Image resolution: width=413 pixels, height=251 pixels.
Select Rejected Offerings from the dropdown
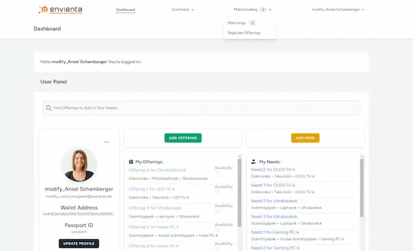244,33
